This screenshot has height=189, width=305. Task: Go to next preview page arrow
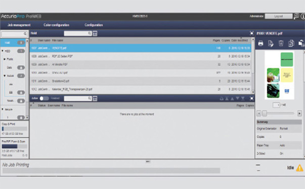[x=299, y=113]
